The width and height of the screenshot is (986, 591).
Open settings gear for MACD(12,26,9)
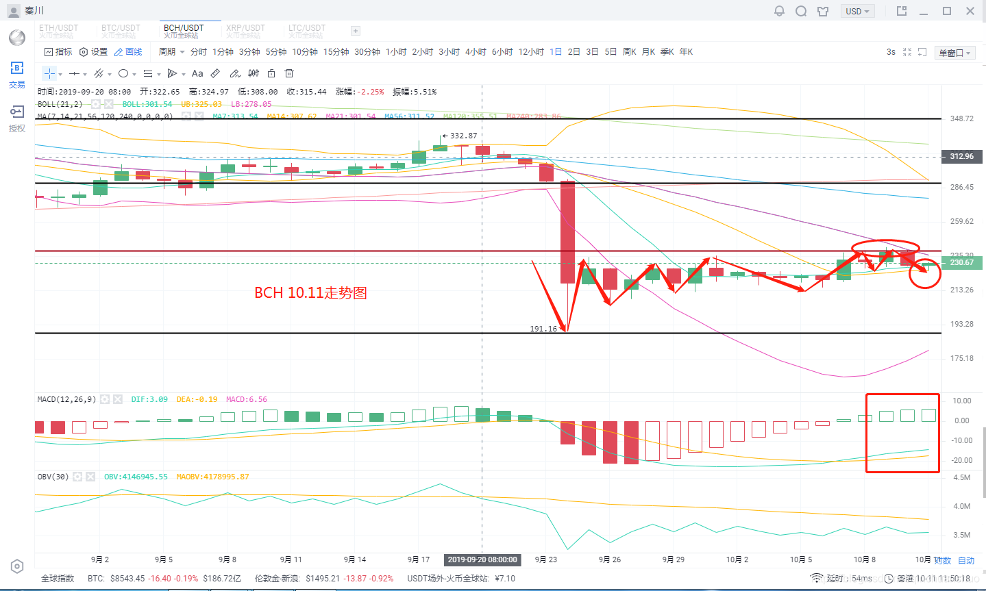point(105,399)
